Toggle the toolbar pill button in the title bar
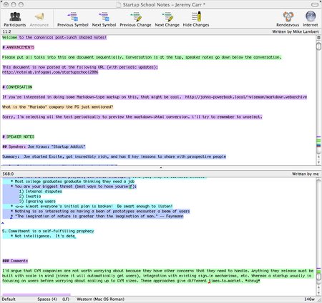The height and width of the screenshot is (303, 322). tap(315, 4)
